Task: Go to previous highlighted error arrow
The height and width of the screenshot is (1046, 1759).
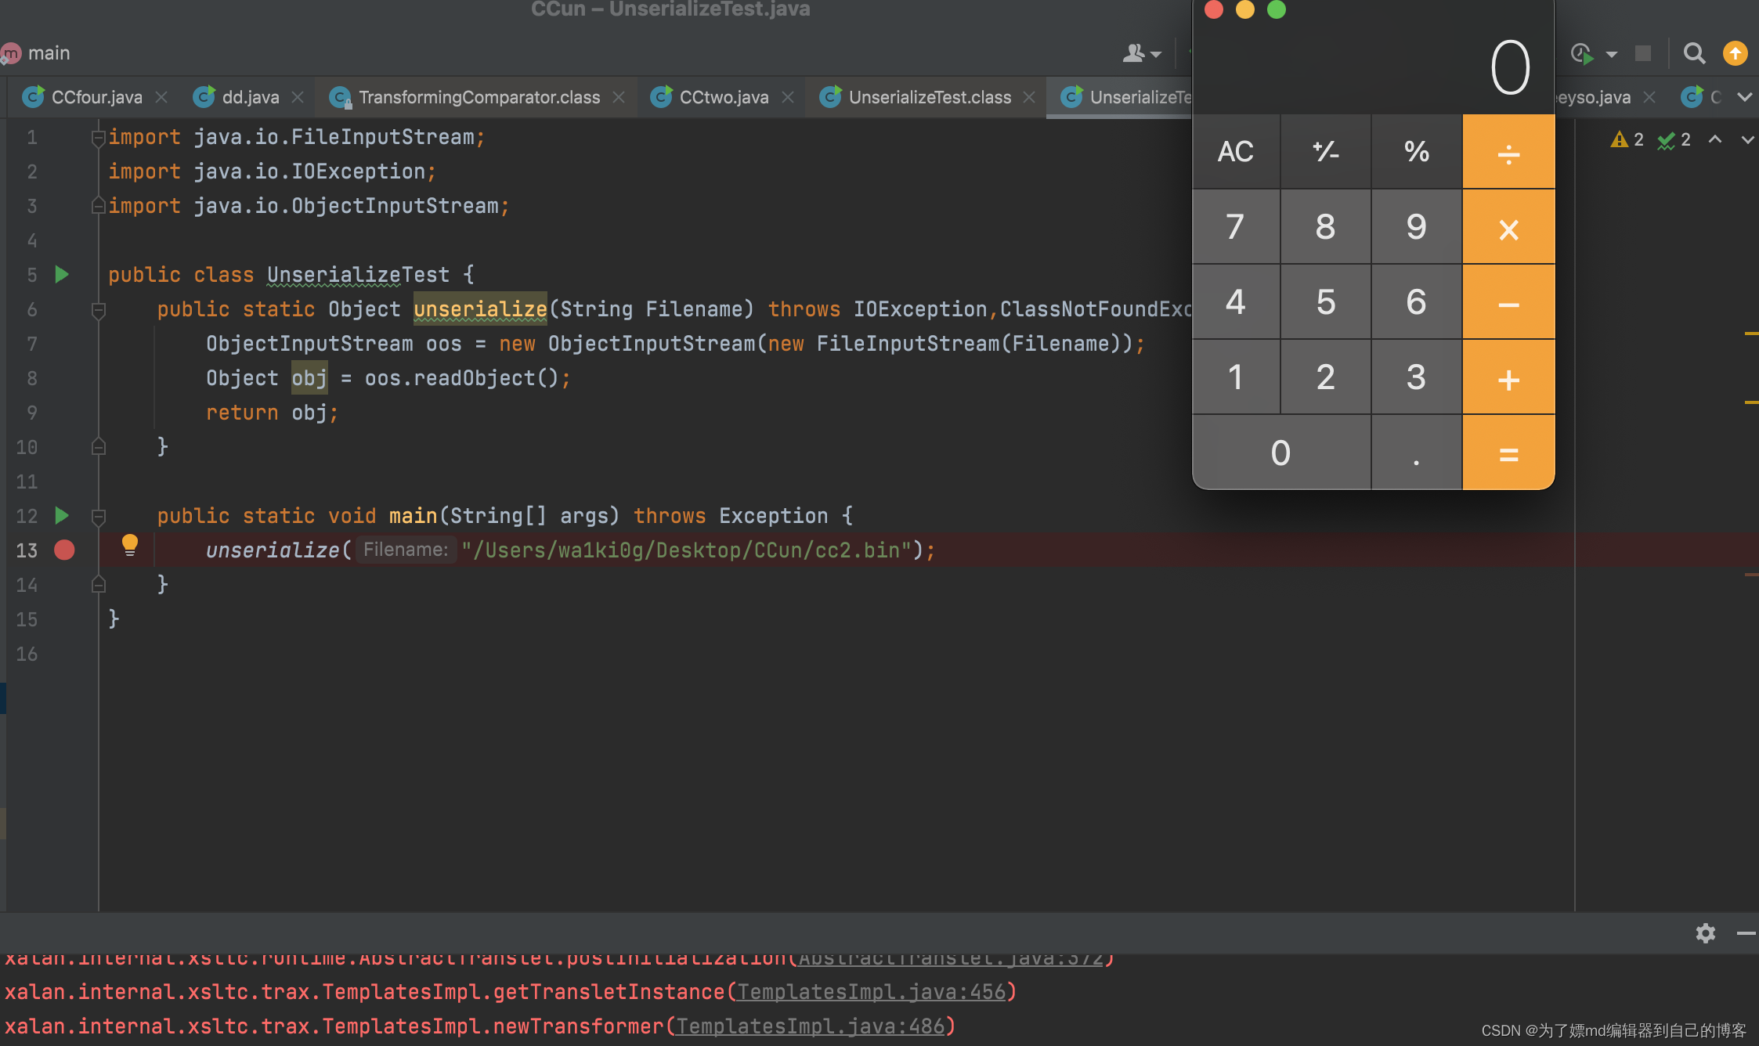Action: click(1715, 139)
